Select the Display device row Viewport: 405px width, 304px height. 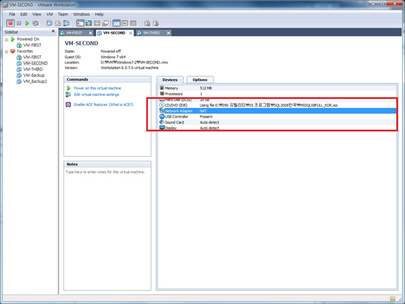(x=277, y=128)
